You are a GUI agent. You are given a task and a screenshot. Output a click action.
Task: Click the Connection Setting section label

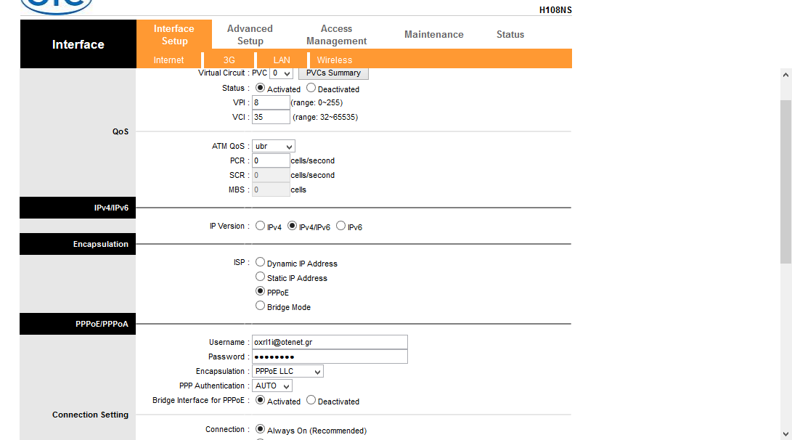click(91, 415)
